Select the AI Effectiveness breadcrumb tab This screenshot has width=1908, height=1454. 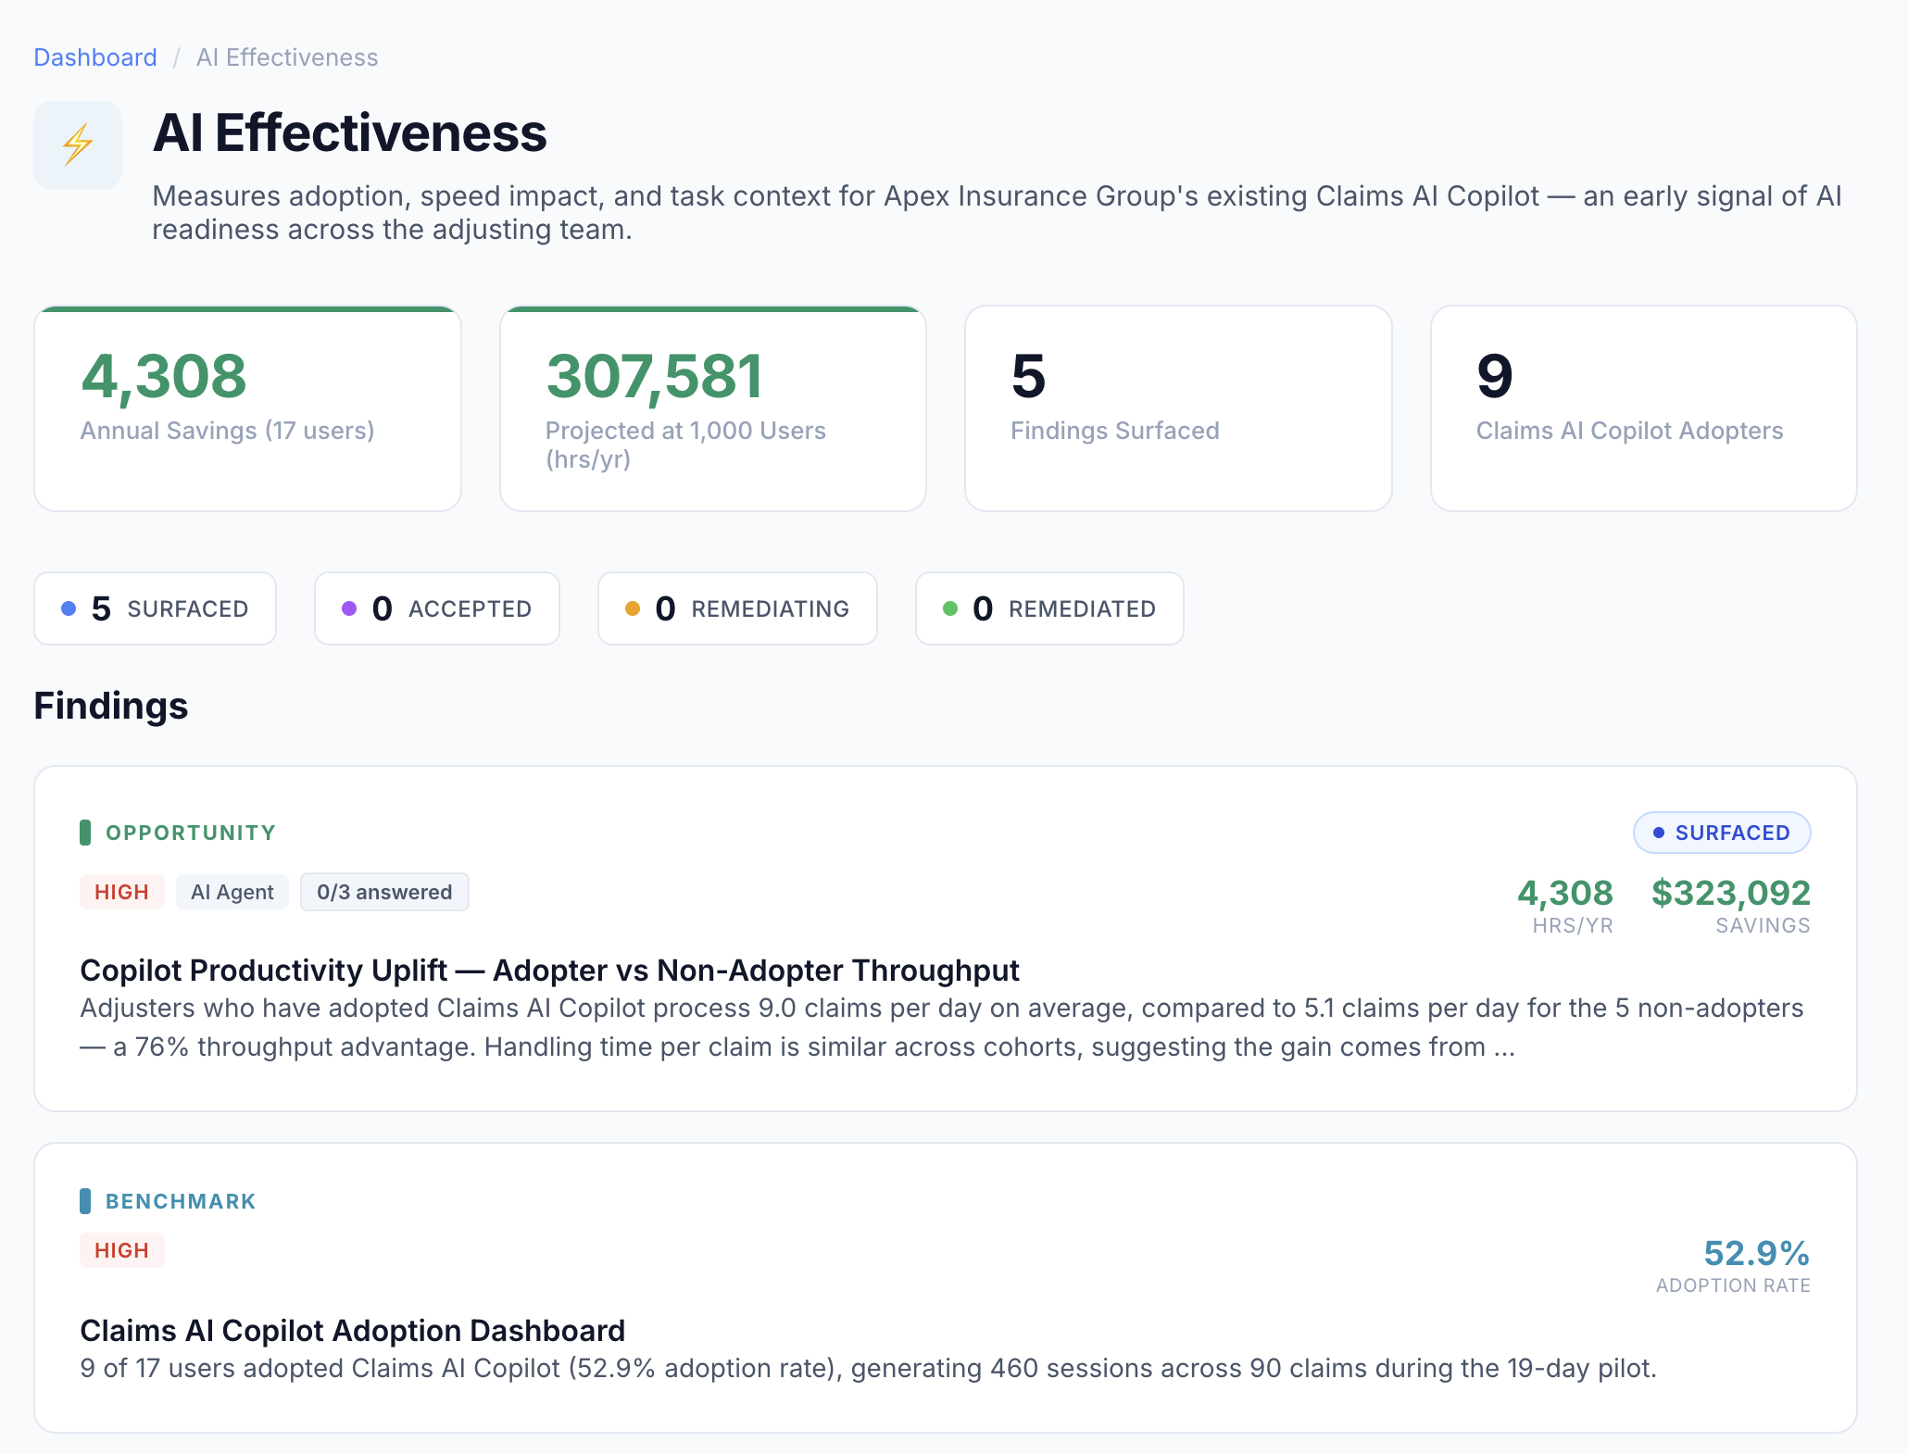287,56
